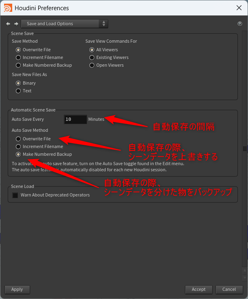Click the Save View Commands For label
The width and height of the screenshot is (248, 299).
[111, 41]
